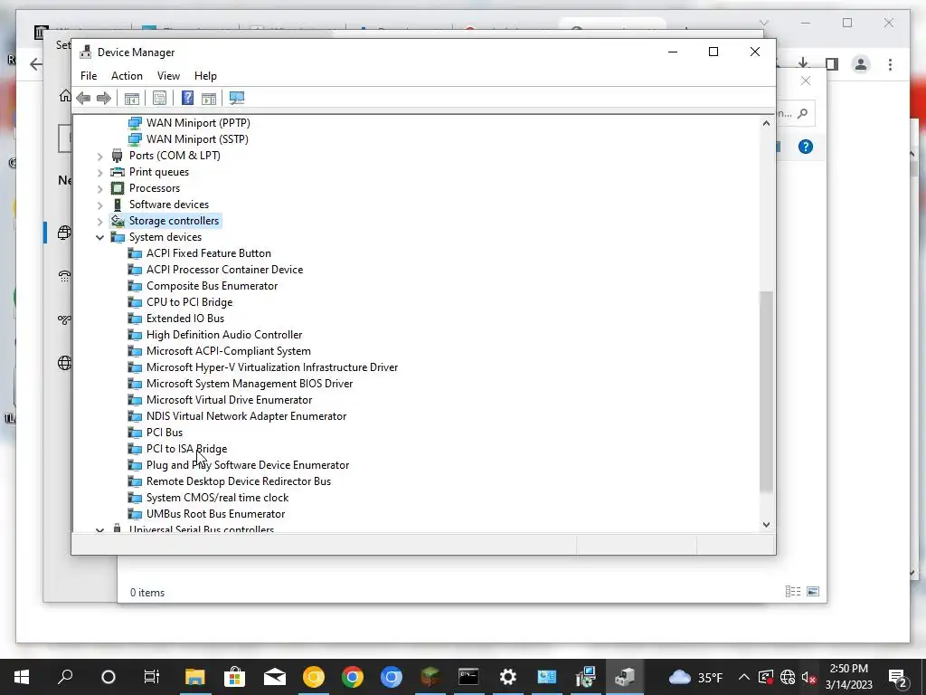Click the search magnifier in the background Explorer window
Image resolution: width=926 pixels, height=695 pixels.
tap(802, 113)
